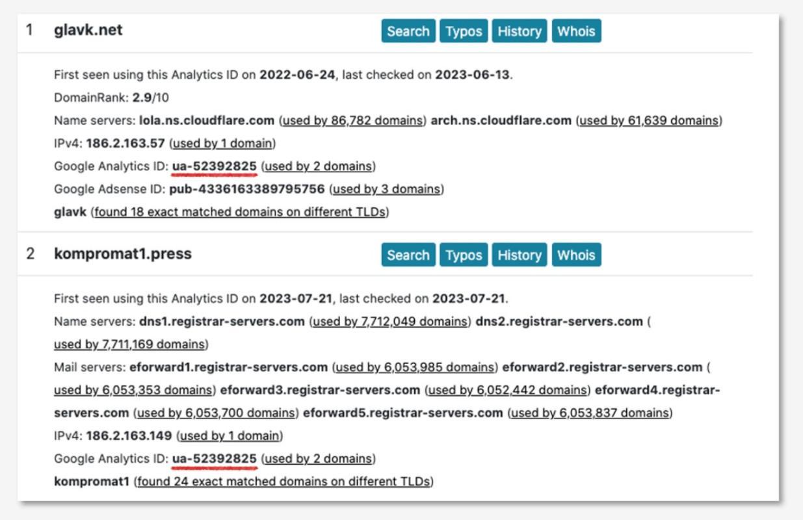Click arch.ns.cloudflare.com name server
The height and width of the screenshot is (520, 803).
[501, 120]
